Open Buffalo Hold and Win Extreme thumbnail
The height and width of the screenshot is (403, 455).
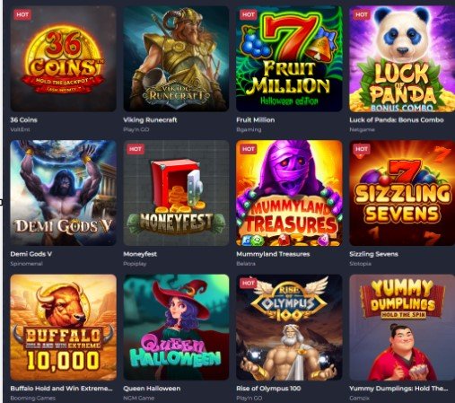(63, 328)
